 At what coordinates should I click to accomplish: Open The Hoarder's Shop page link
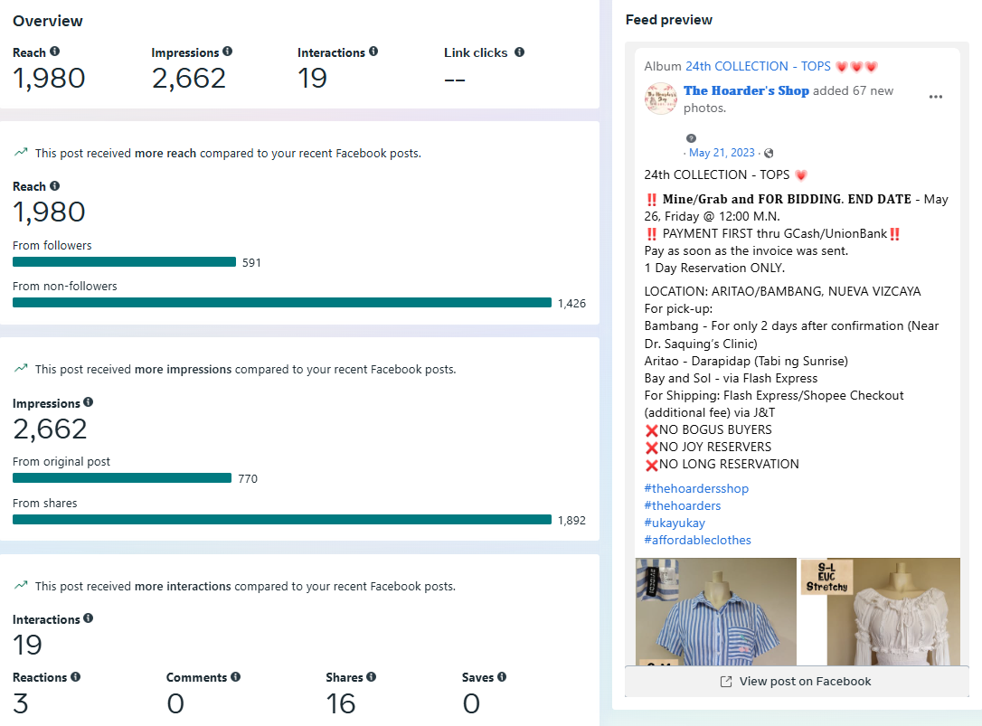[x=746, y=90]
